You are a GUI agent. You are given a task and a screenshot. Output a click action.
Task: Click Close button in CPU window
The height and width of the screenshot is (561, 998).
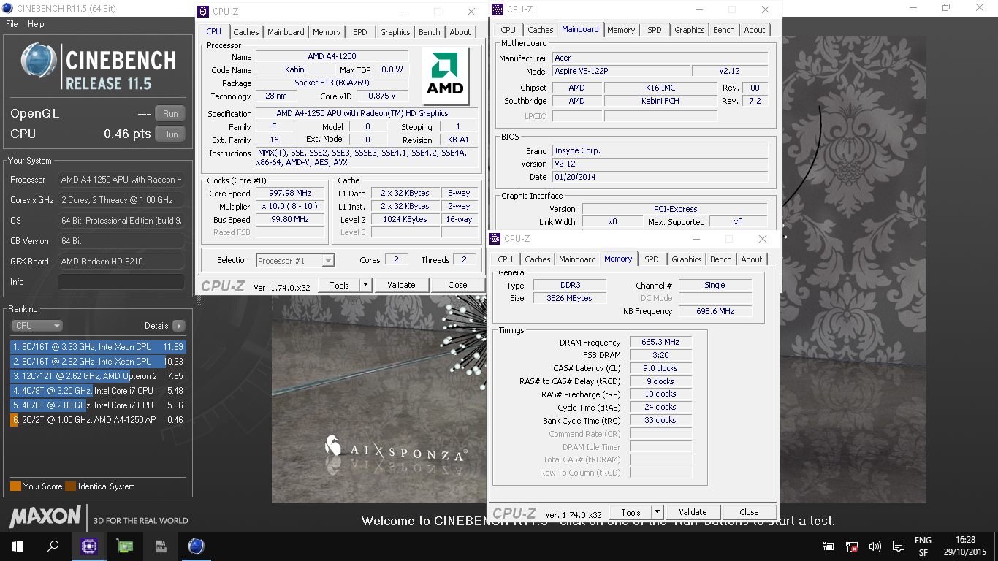tap(458, 285)
